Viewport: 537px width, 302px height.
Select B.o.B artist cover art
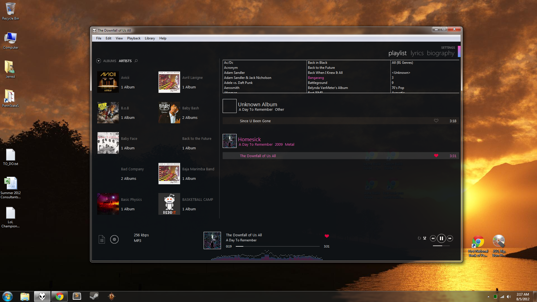pyautogui.click(x=108, y=112)
